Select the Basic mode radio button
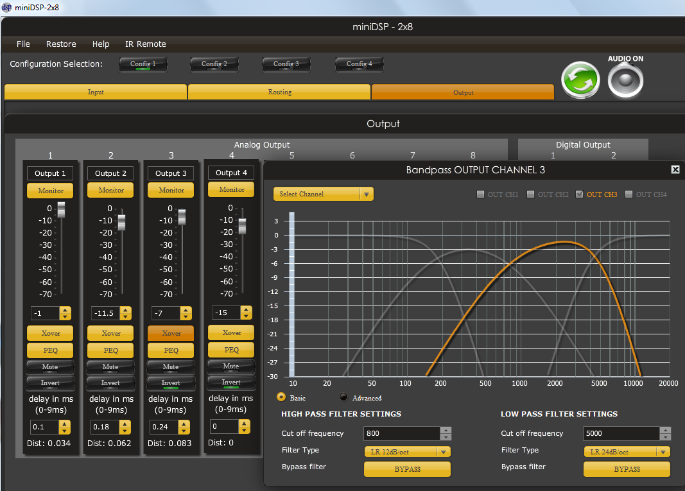 coord(281,397)
